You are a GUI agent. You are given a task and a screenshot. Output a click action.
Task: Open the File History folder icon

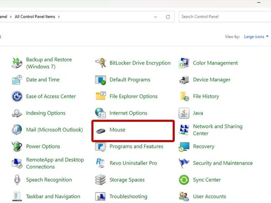click(x=184, y=96)
